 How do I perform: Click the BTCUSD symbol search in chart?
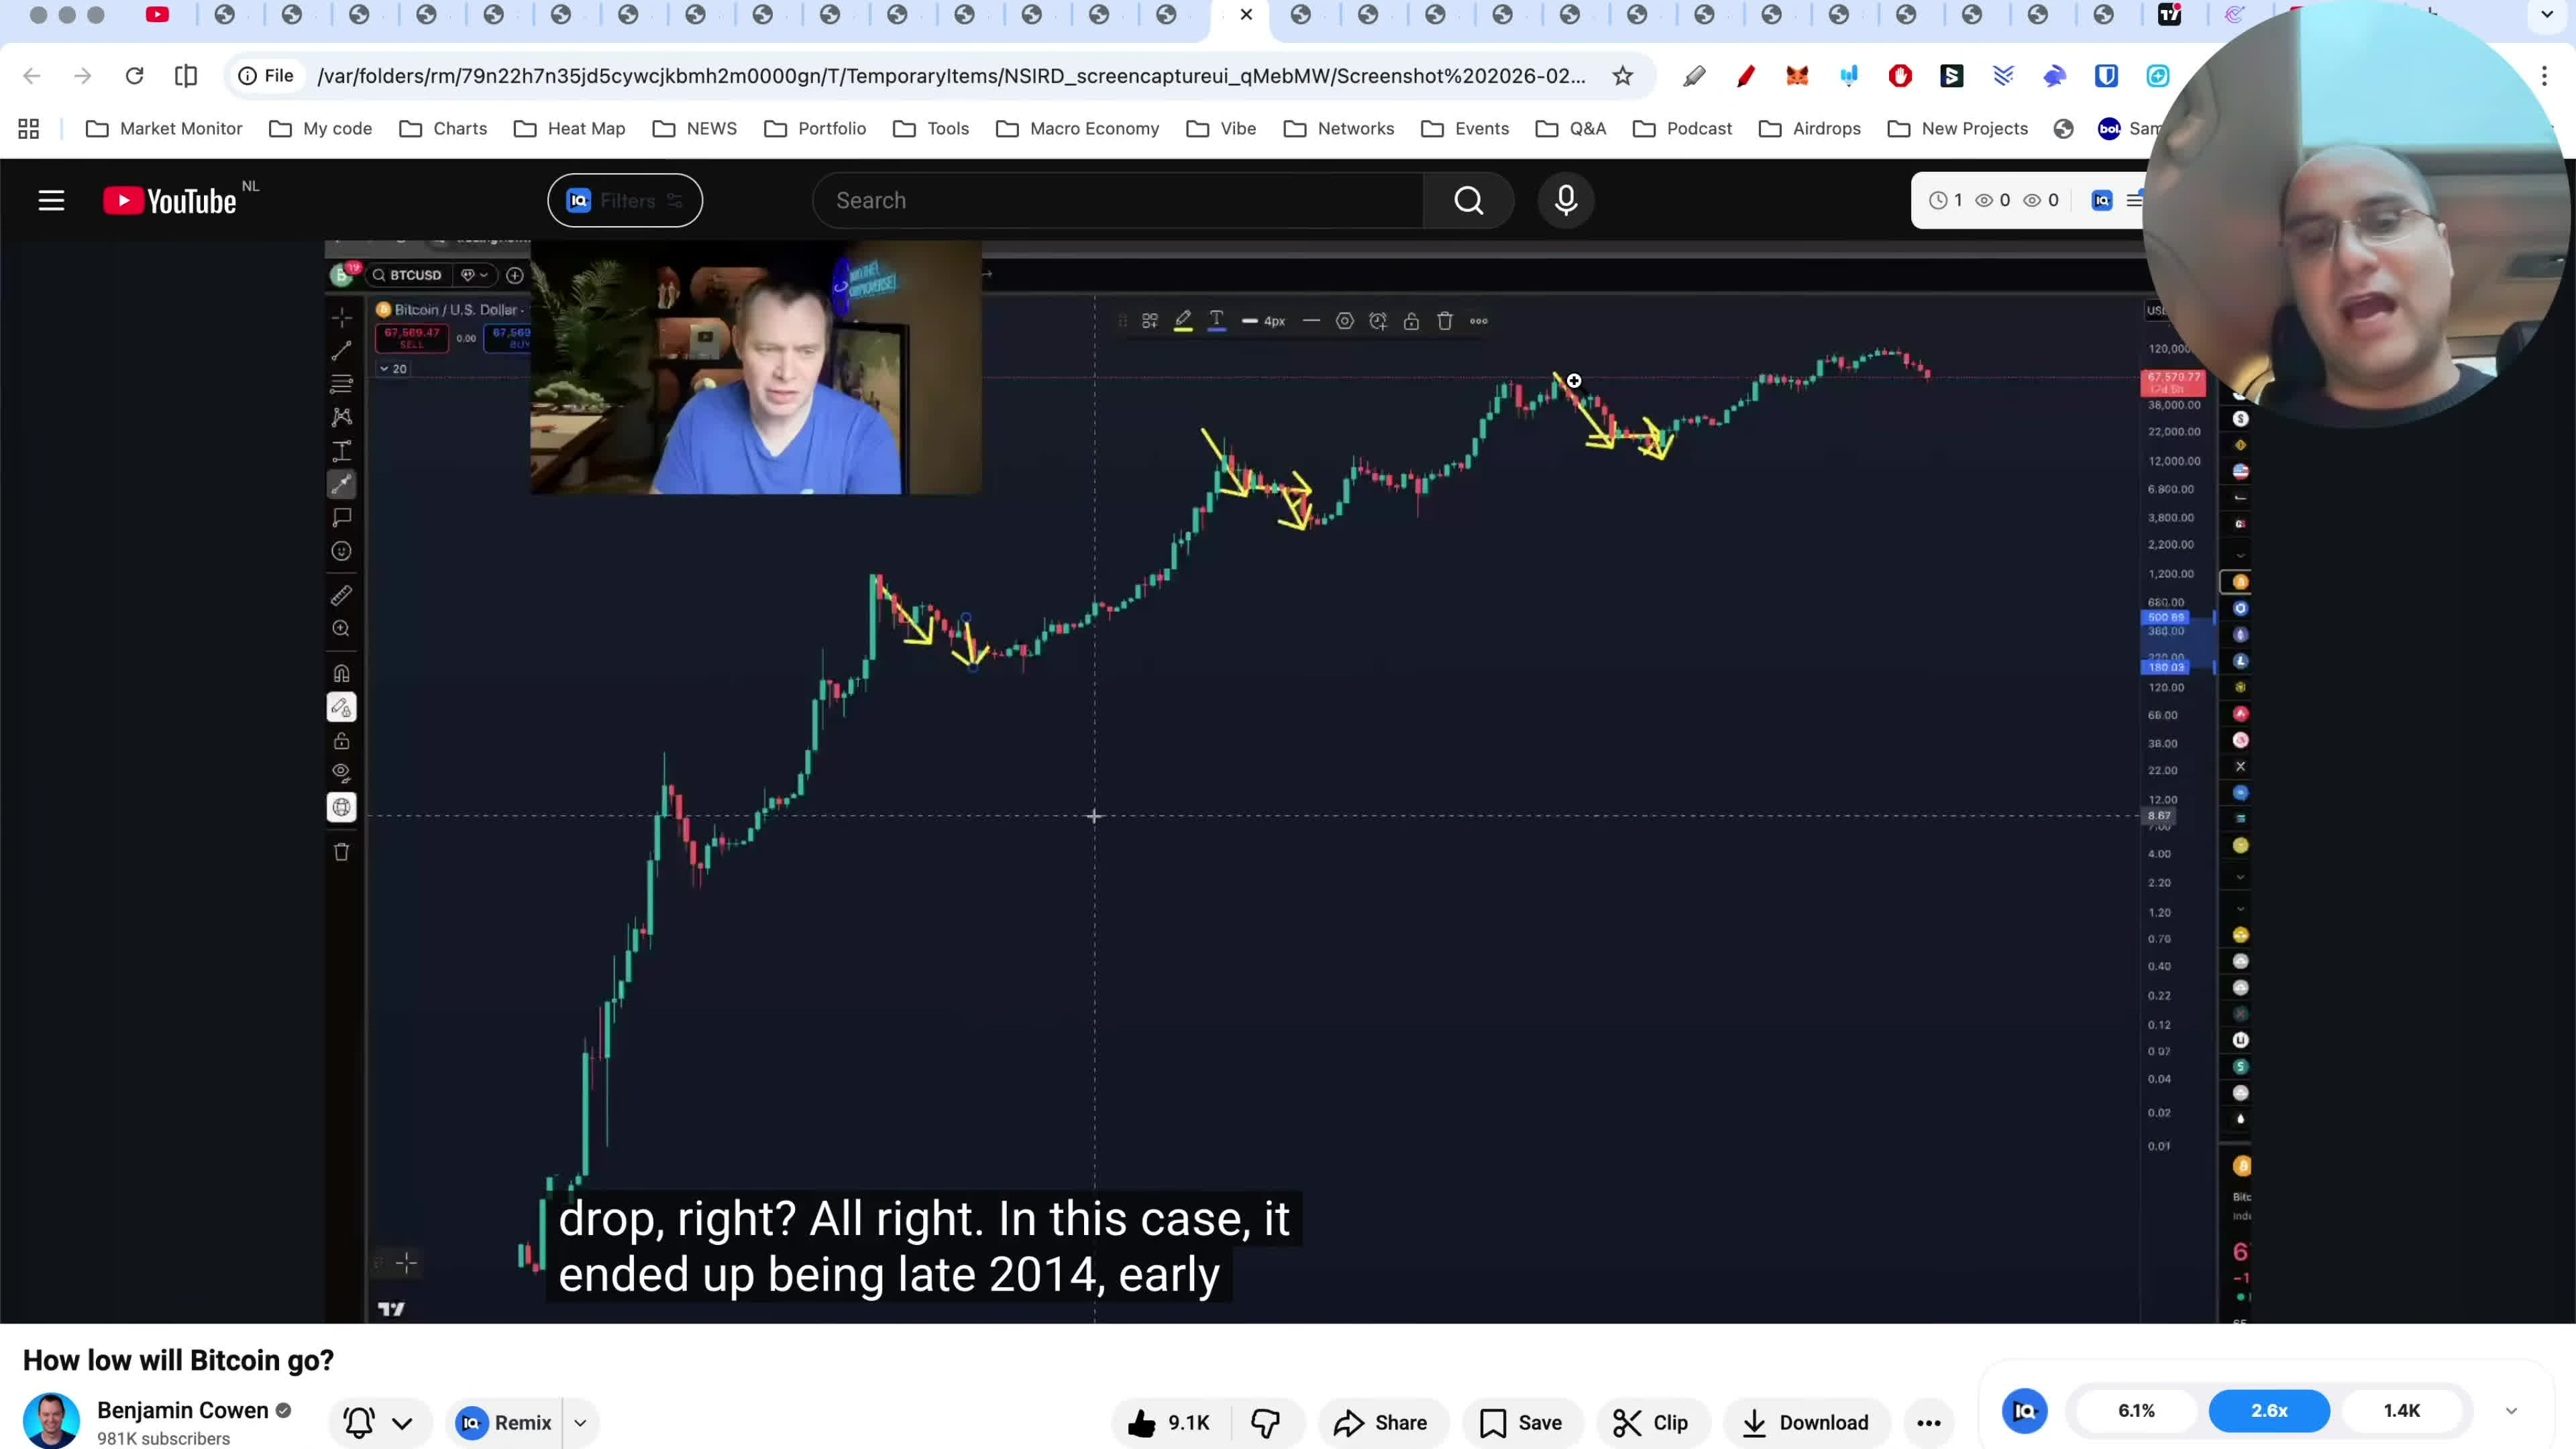tap(408, 275)
